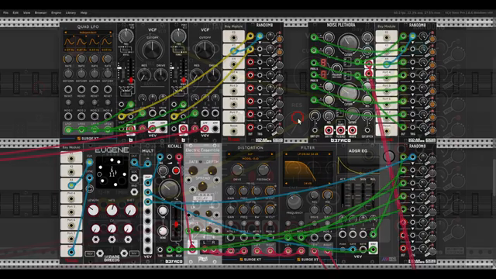Click the Distortion FEEDBACK knob
The width and height of the screenshot is (496, 279).
[263, 170]
